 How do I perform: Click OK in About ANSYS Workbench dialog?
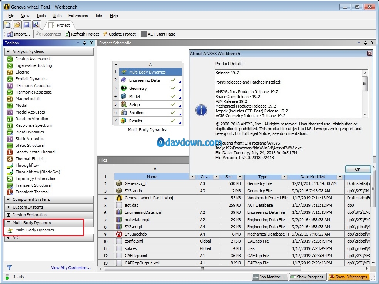358,169
